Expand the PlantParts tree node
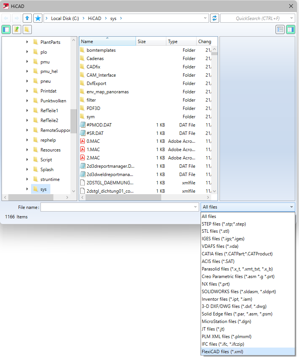The width and height of the screenshot is (299, 357). [27, 42]
